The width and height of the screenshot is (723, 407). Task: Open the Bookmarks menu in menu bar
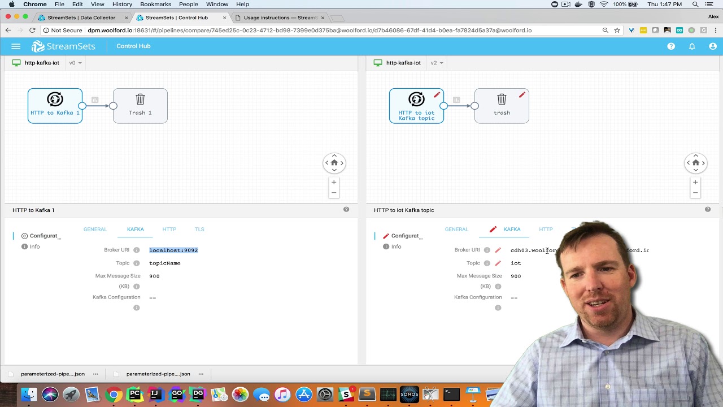155,5
